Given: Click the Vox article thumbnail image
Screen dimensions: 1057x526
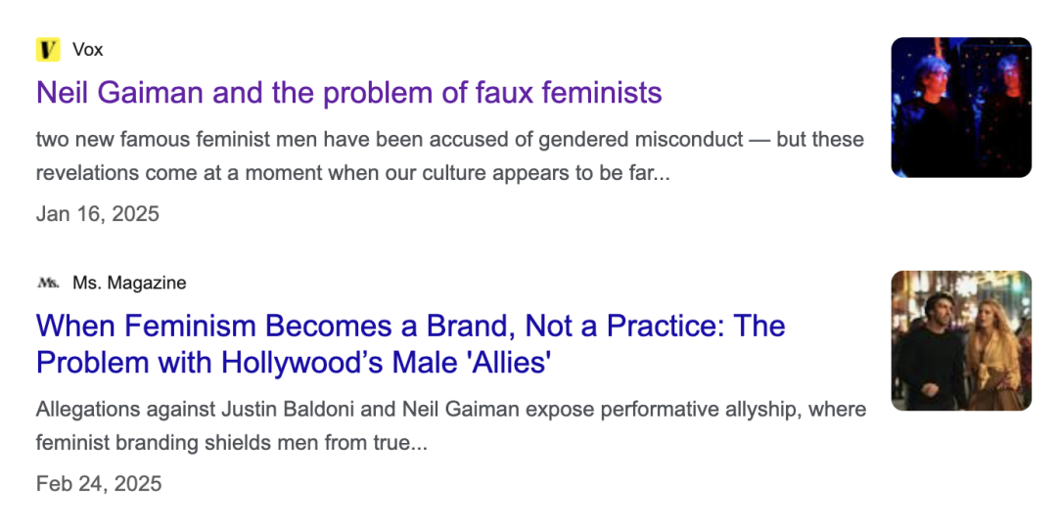Looking at the screenshot, I should 960,108.
